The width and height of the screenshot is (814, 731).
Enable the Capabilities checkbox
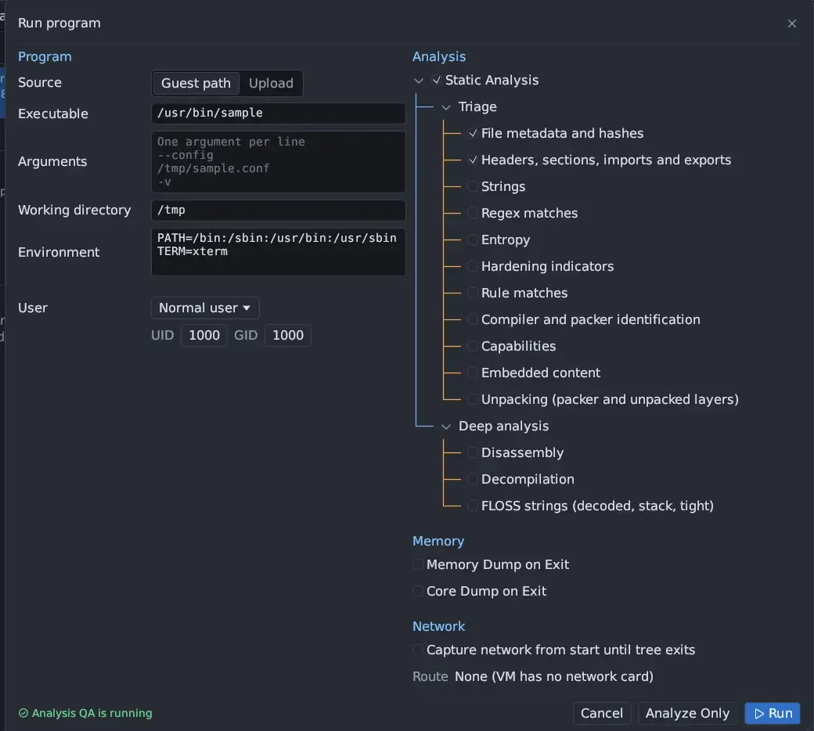click(x=473, y=346)
